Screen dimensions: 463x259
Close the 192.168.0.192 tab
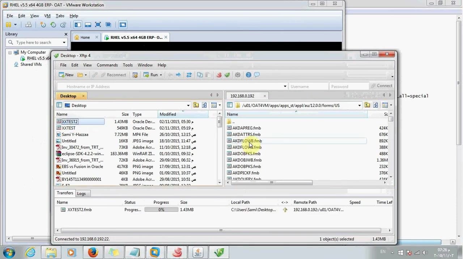click(x=264, y=96)
